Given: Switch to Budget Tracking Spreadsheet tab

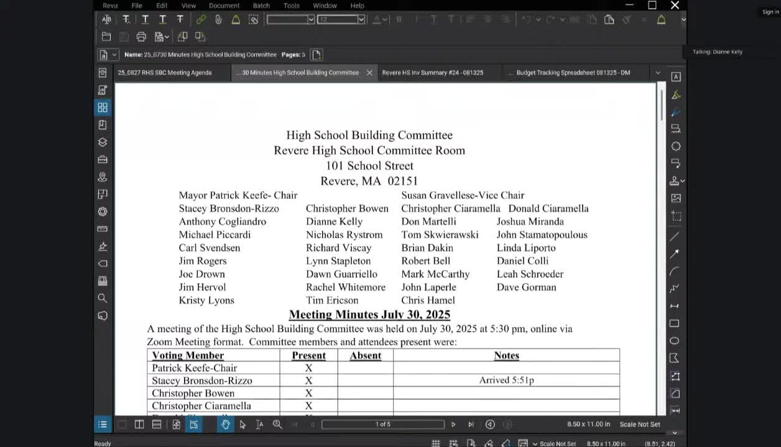Looking at the screenshot, I should [573, 73].
